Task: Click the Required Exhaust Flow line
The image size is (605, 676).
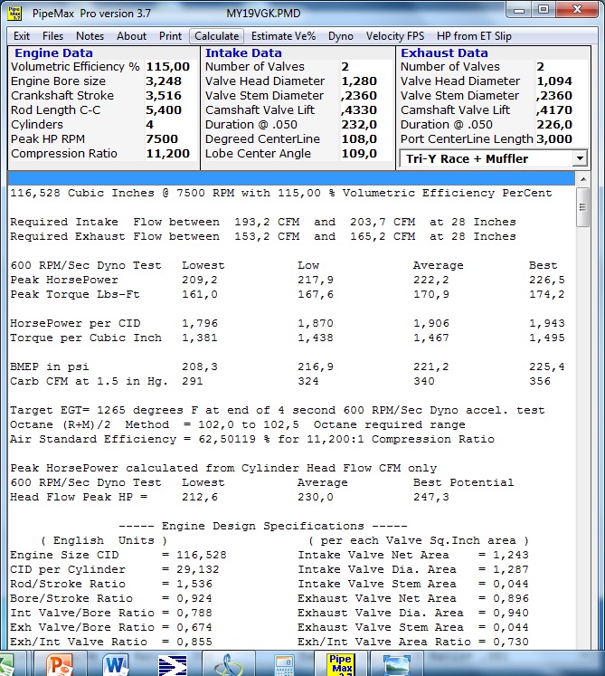Action: tap(263, 237)
